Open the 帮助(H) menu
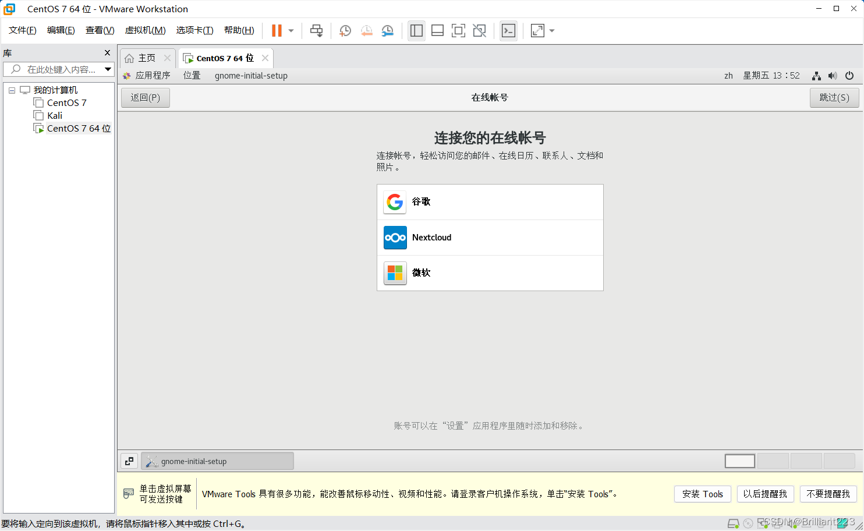 pos(239,30)
